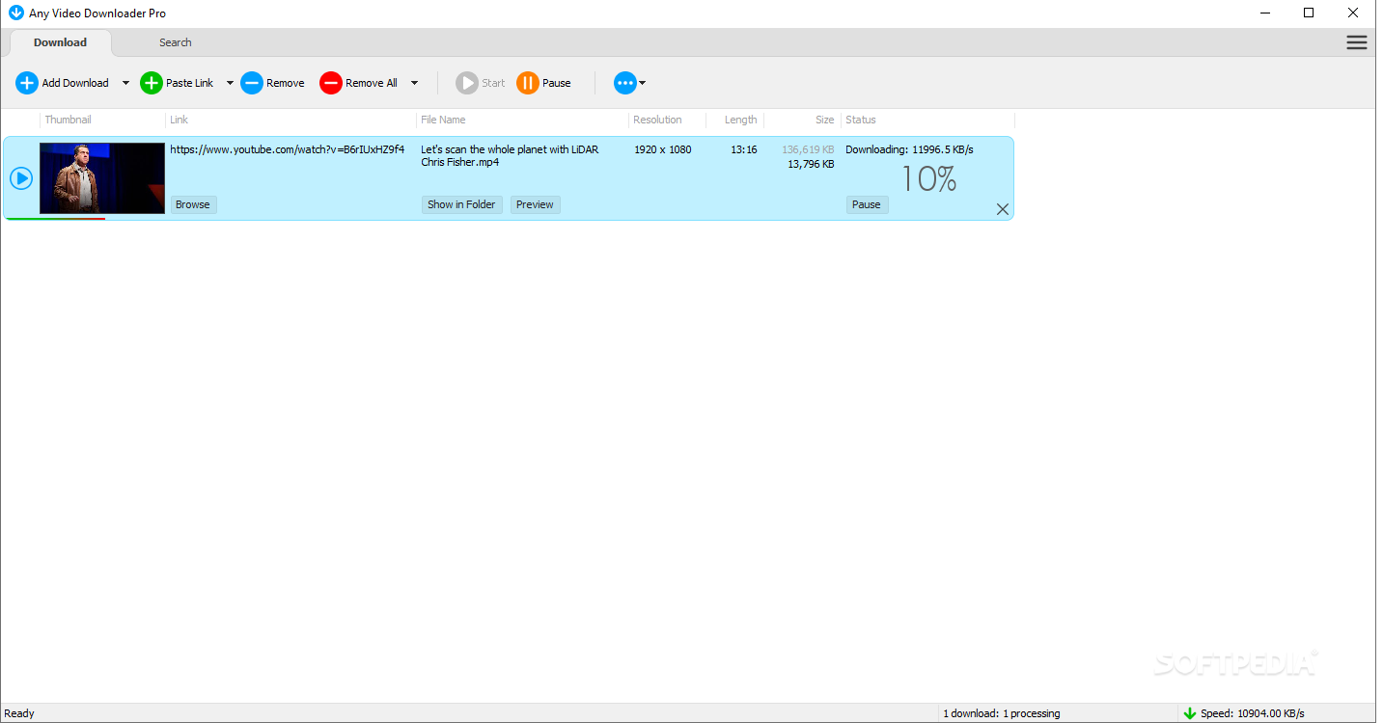Open the Remove All dropdown arrow
This screenshot has width=1383, height=723.
click(x=414, y=83)
